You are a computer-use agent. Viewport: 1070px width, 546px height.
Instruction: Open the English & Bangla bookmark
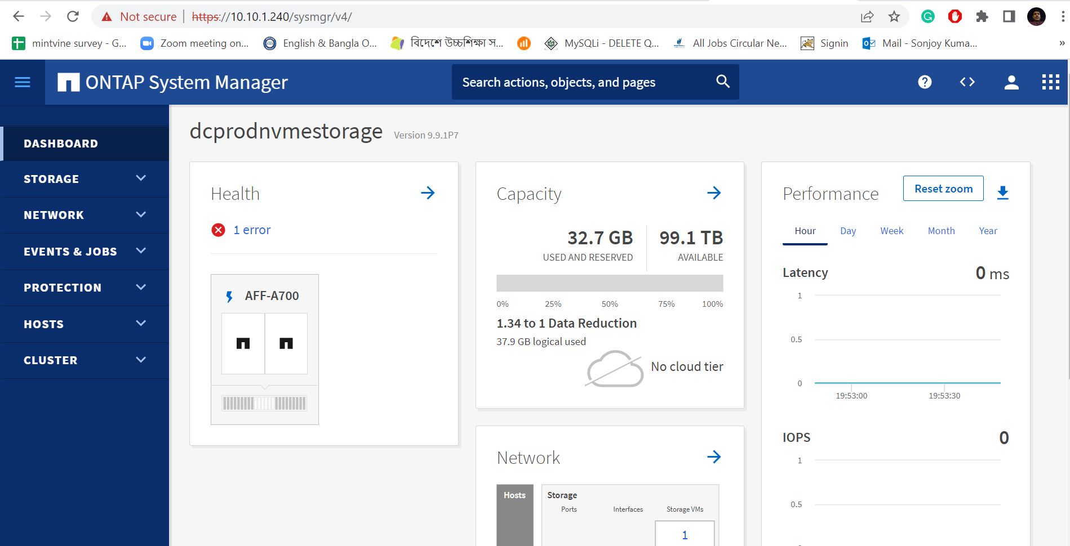click(x=320, y=43)
